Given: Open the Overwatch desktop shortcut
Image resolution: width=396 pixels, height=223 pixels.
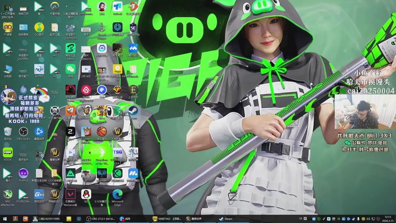Looking at the screenshot, I should point(54,8).
